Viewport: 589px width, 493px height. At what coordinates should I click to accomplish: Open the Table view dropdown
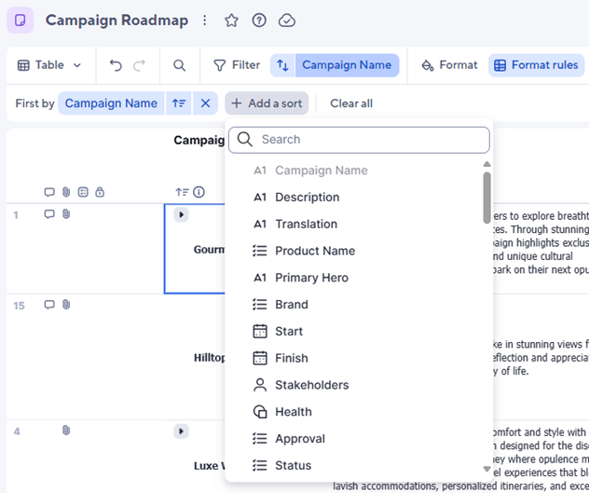click(49, 65)
